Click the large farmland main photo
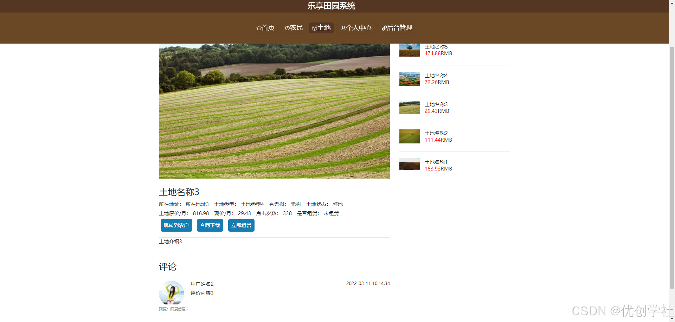The image size is (675, 322). tap(274, 111)
